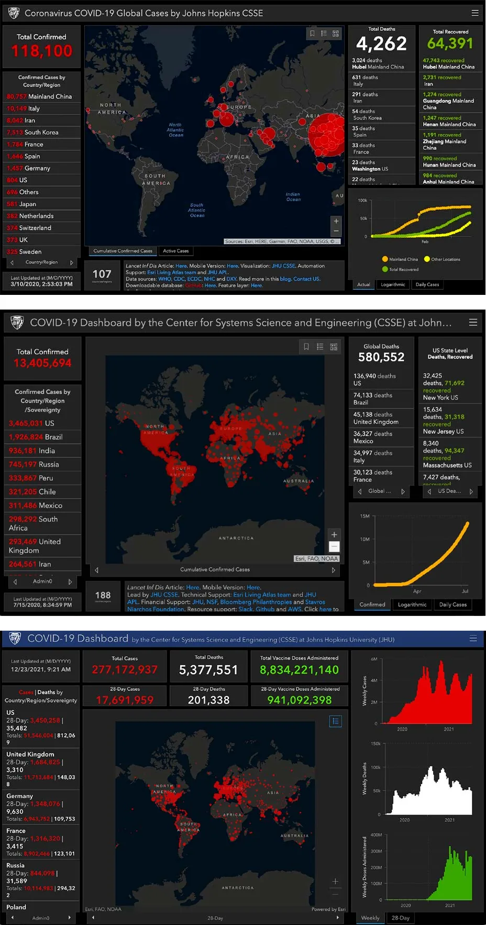Click Esri Living Atlas team link, March 2020

[171, 272]
